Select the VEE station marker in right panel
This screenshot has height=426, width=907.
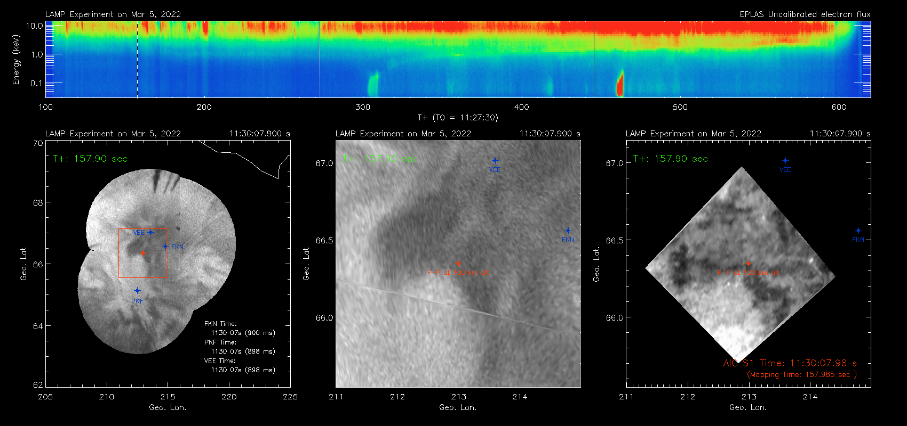tap(785, 160)
